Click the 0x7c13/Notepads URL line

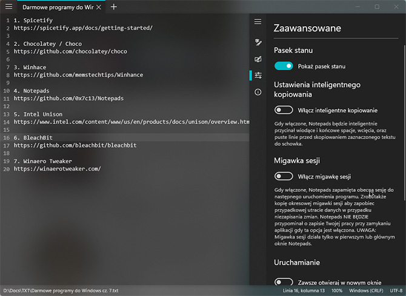pyautogui.click(x=68, y=99)
